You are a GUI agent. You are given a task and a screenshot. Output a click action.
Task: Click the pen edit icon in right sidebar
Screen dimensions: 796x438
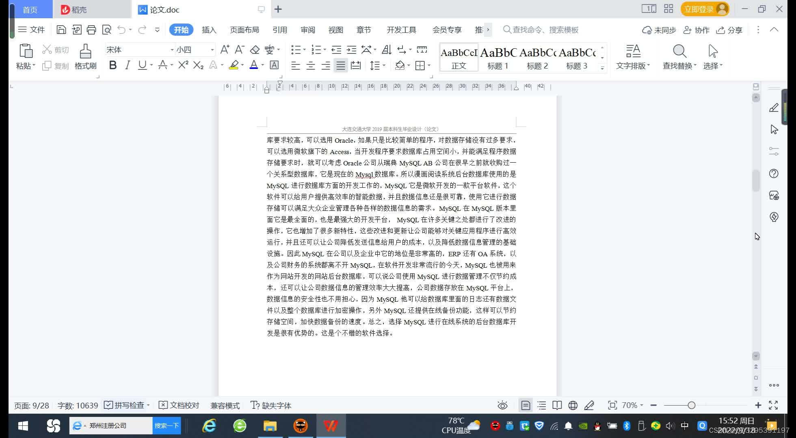(x=774, y=108)
